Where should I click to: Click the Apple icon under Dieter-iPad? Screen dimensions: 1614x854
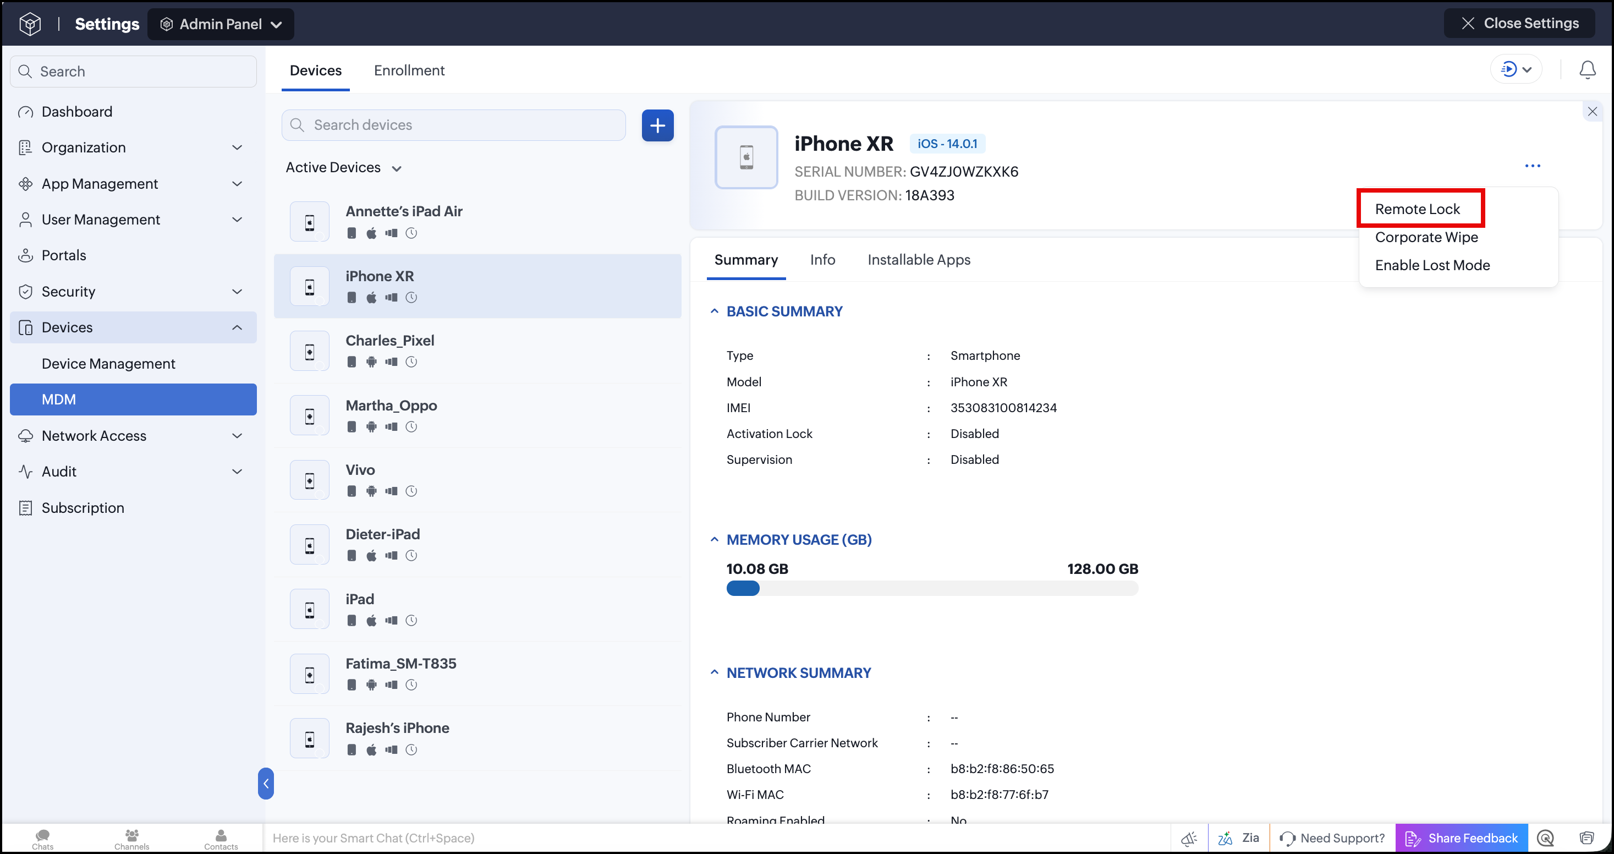371,556
